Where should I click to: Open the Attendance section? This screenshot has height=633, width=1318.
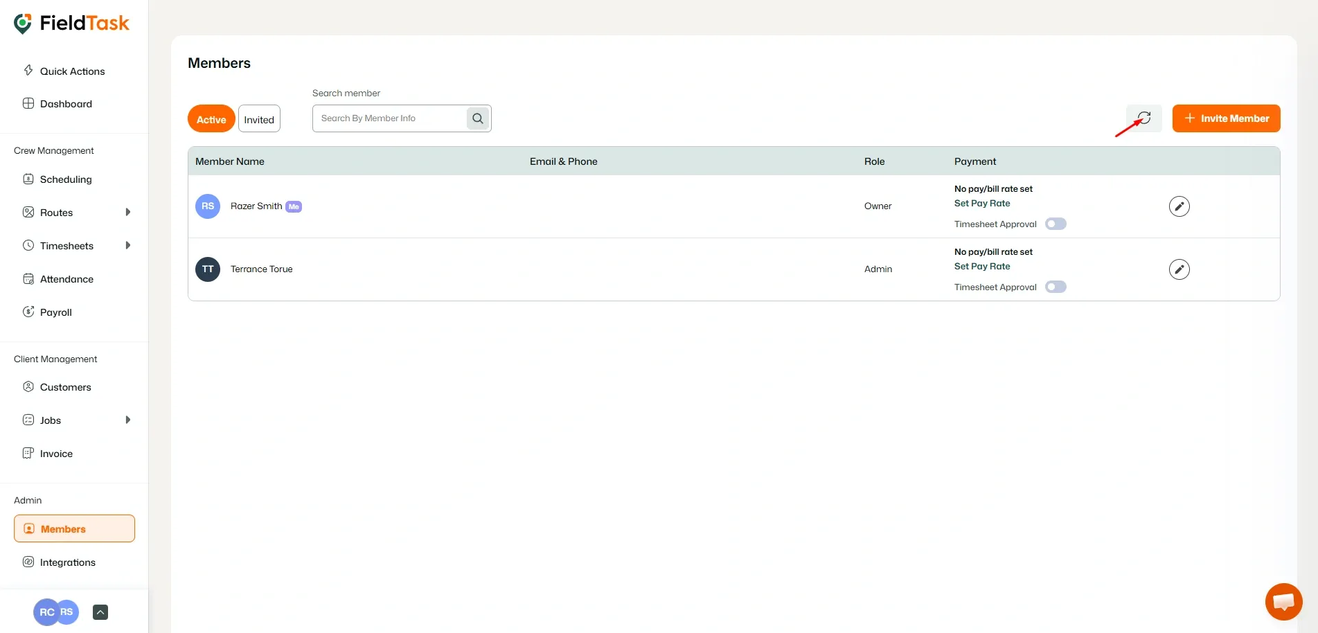coord(66,278)
